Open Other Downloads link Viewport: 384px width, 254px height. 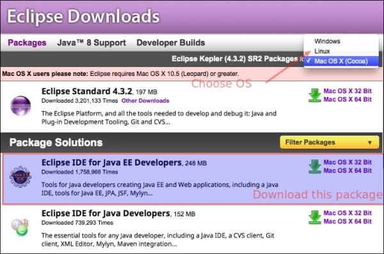(145, 101)
